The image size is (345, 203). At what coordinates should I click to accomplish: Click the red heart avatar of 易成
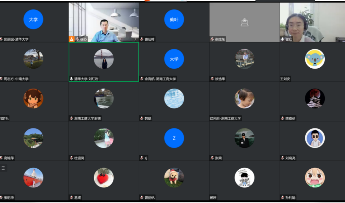(103, 178)
